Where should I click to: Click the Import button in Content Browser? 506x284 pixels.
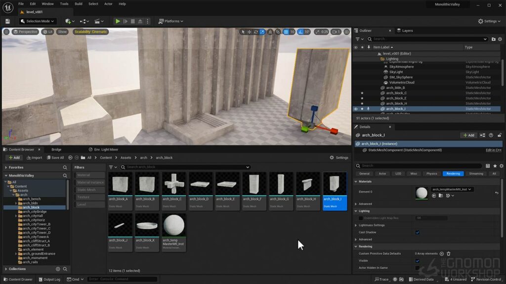click(x=35, y=158)
